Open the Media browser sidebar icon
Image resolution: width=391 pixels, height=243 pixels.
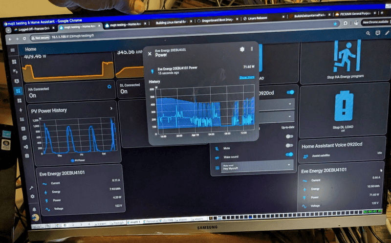(24, 138)
